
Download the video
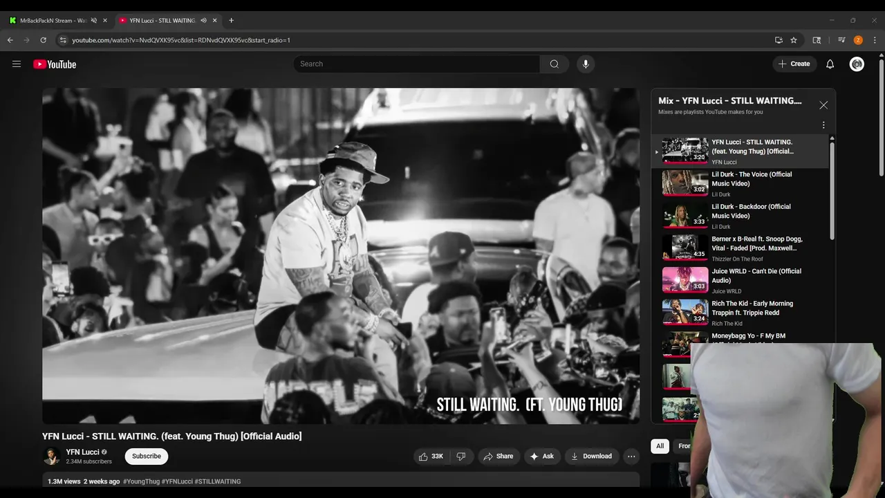(591, 456)
